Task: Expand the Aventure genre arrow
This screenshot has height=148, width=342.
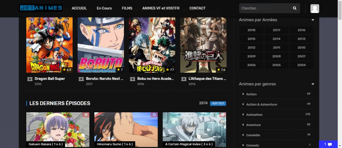Action: (x=243, y=125)
